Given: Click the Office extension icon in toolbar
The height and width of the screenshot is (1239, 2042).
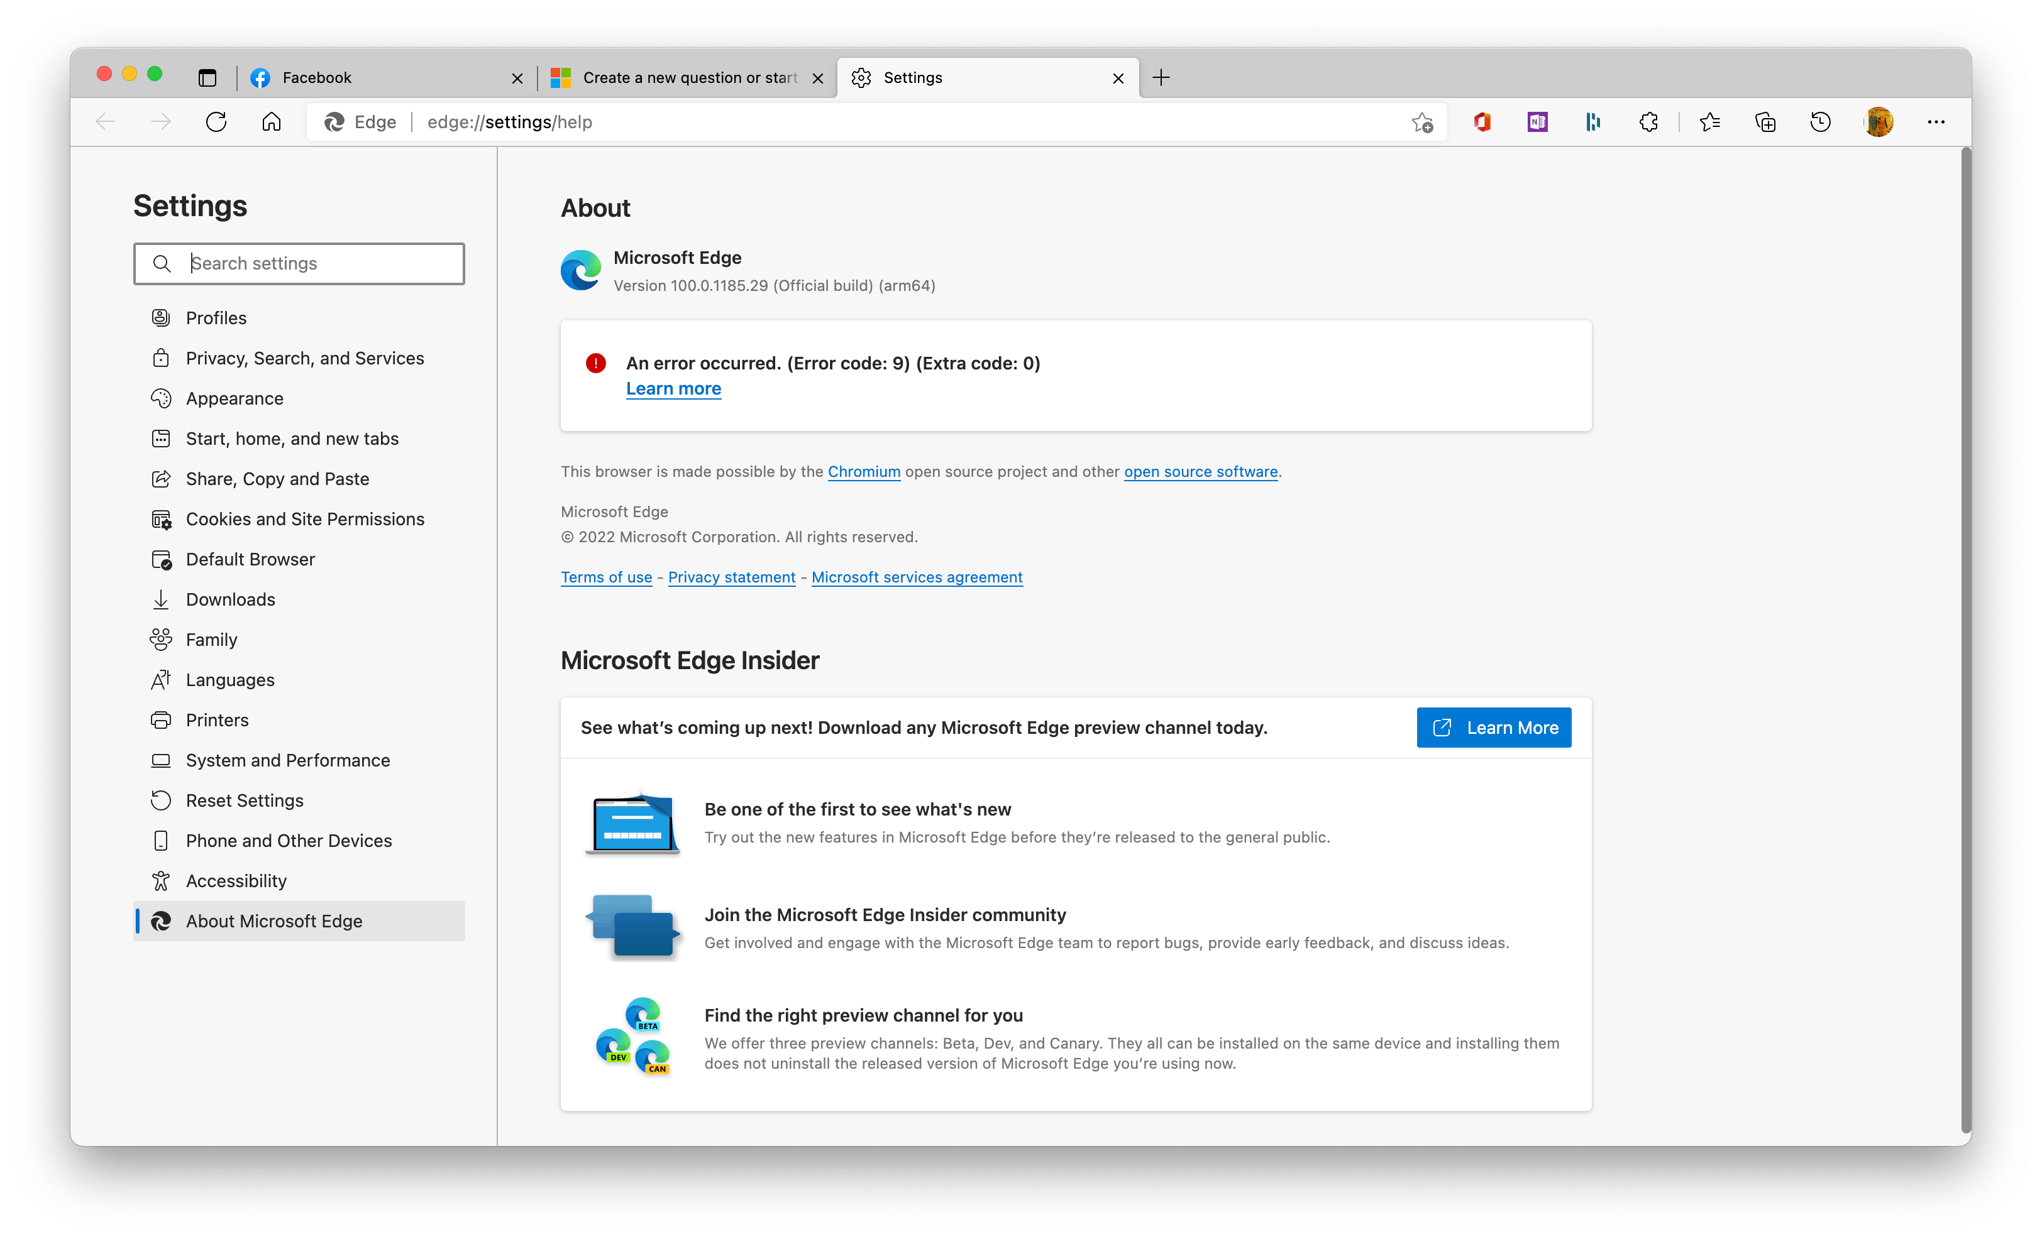Looking at the screenshot, I should click(1482, 123).
